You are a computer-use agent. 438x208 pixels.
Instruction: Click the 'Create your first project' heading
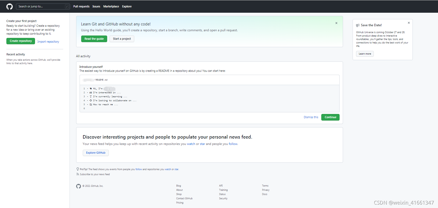pos(21,21)
